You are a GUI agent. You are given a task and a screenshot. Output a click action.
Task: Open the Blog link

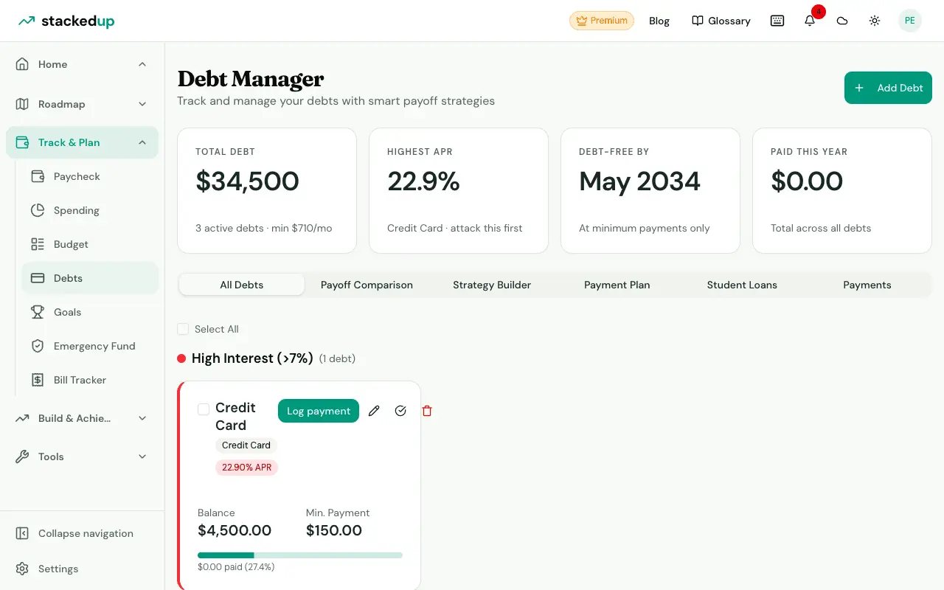(659, 21)
